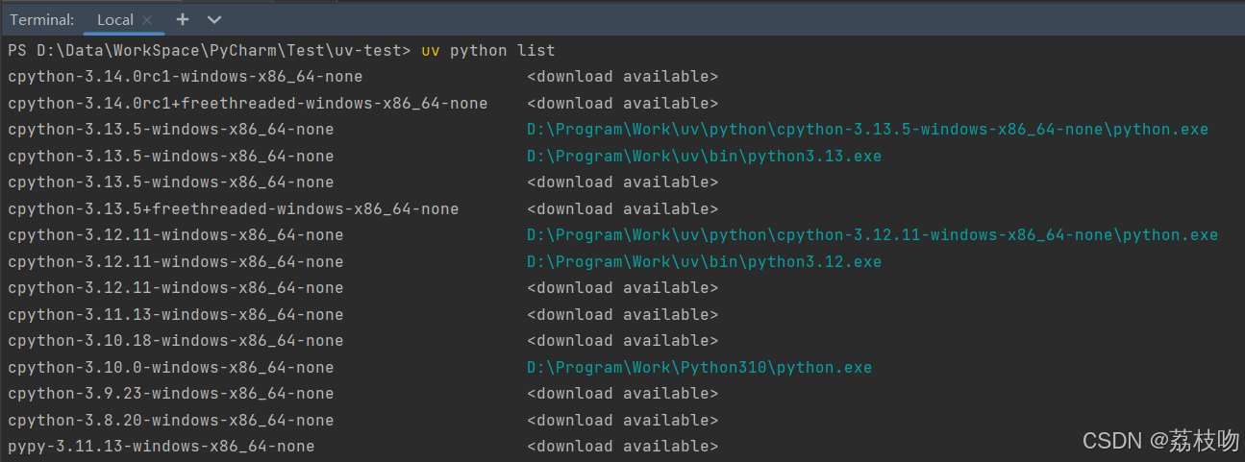Click '<download available>' on the pypy-3.11.13 row

(x=622, y=447)
